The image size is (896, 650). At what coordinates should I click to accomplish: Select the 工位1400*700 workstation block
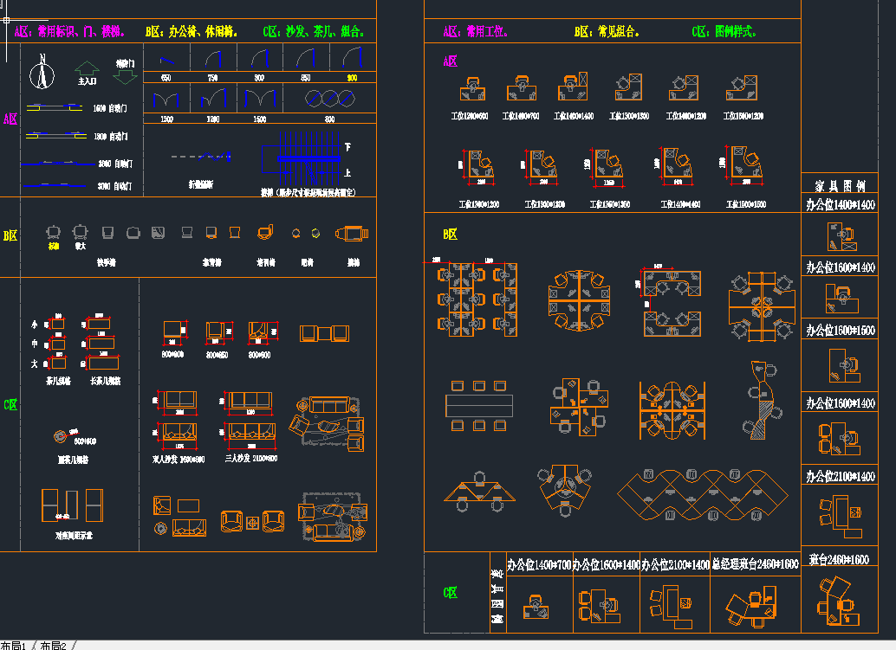click(x=521, y=88)
